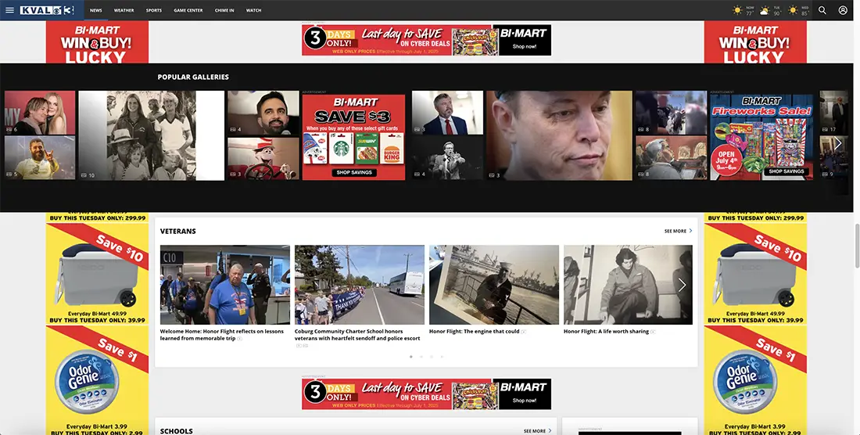Screen dimensions: 860x435
Task: Select first Veterans carousel pagination dot
Action: [x=410, y=357]
